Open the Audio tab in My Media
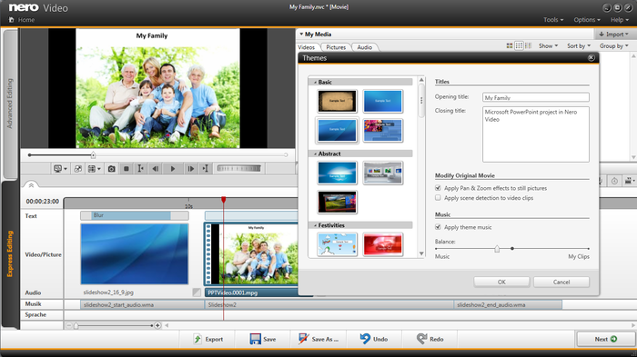The image size is (637, 357). point(364,47)
